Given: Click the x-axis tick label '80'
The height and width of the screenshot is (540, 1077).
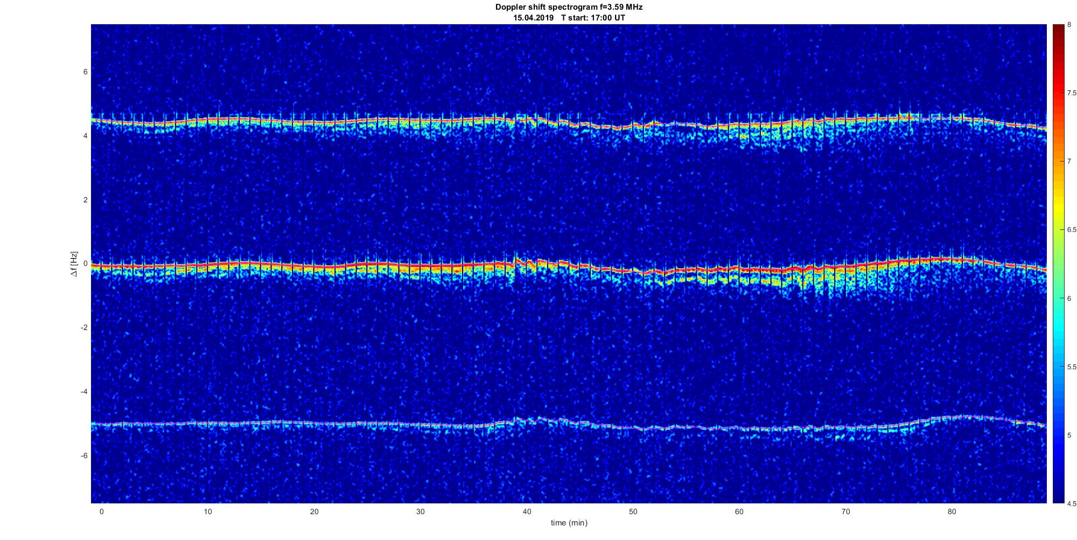Looking at the screenshot, I should point(952,511).
